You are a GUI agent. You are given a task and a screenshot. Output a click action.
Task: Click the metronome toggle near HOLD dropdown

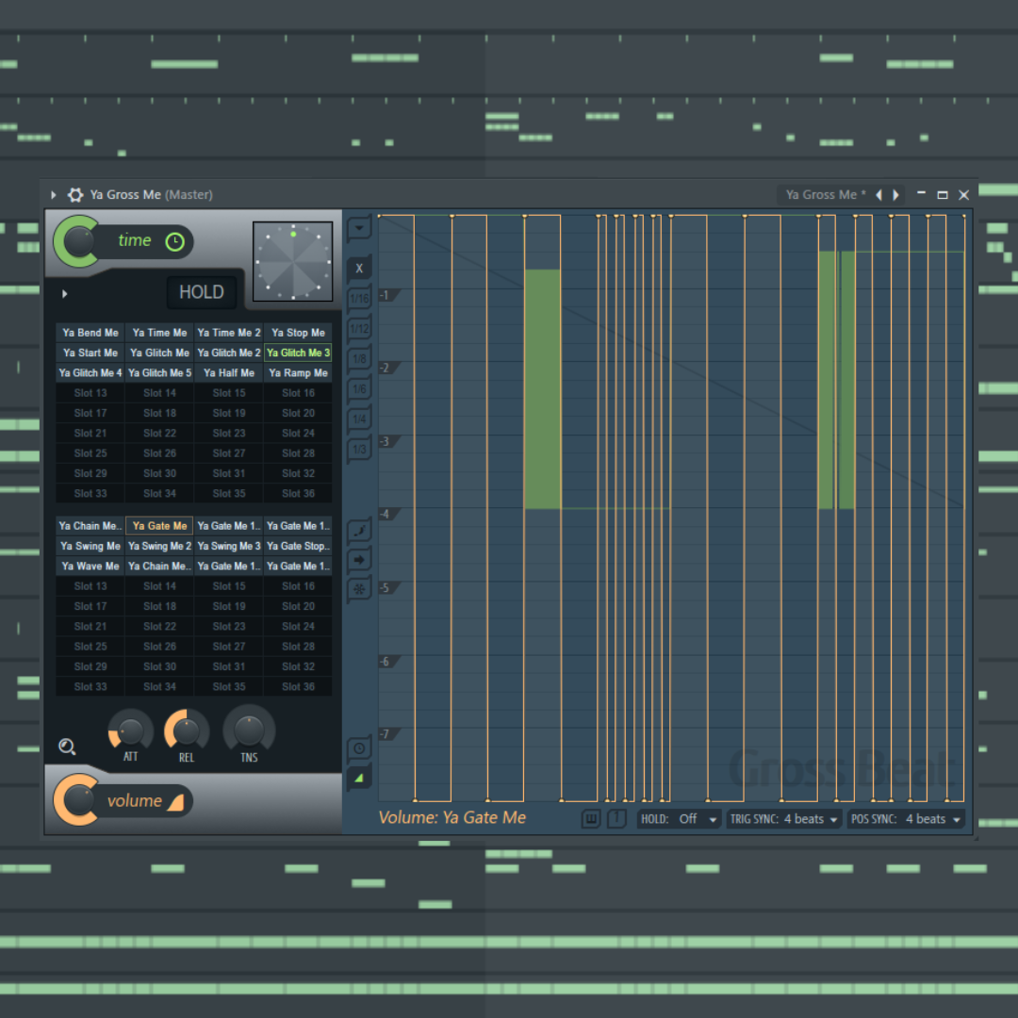[x=590, y=819]
